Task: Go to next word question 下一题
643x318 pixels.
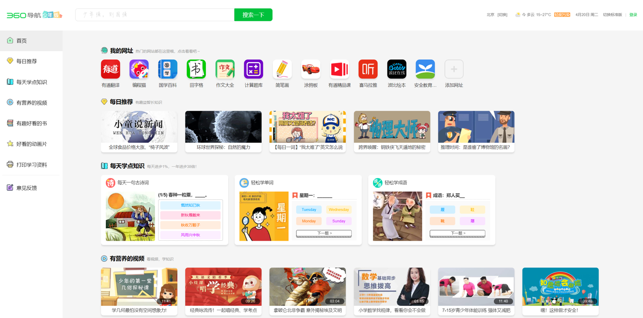Action: 324,233
